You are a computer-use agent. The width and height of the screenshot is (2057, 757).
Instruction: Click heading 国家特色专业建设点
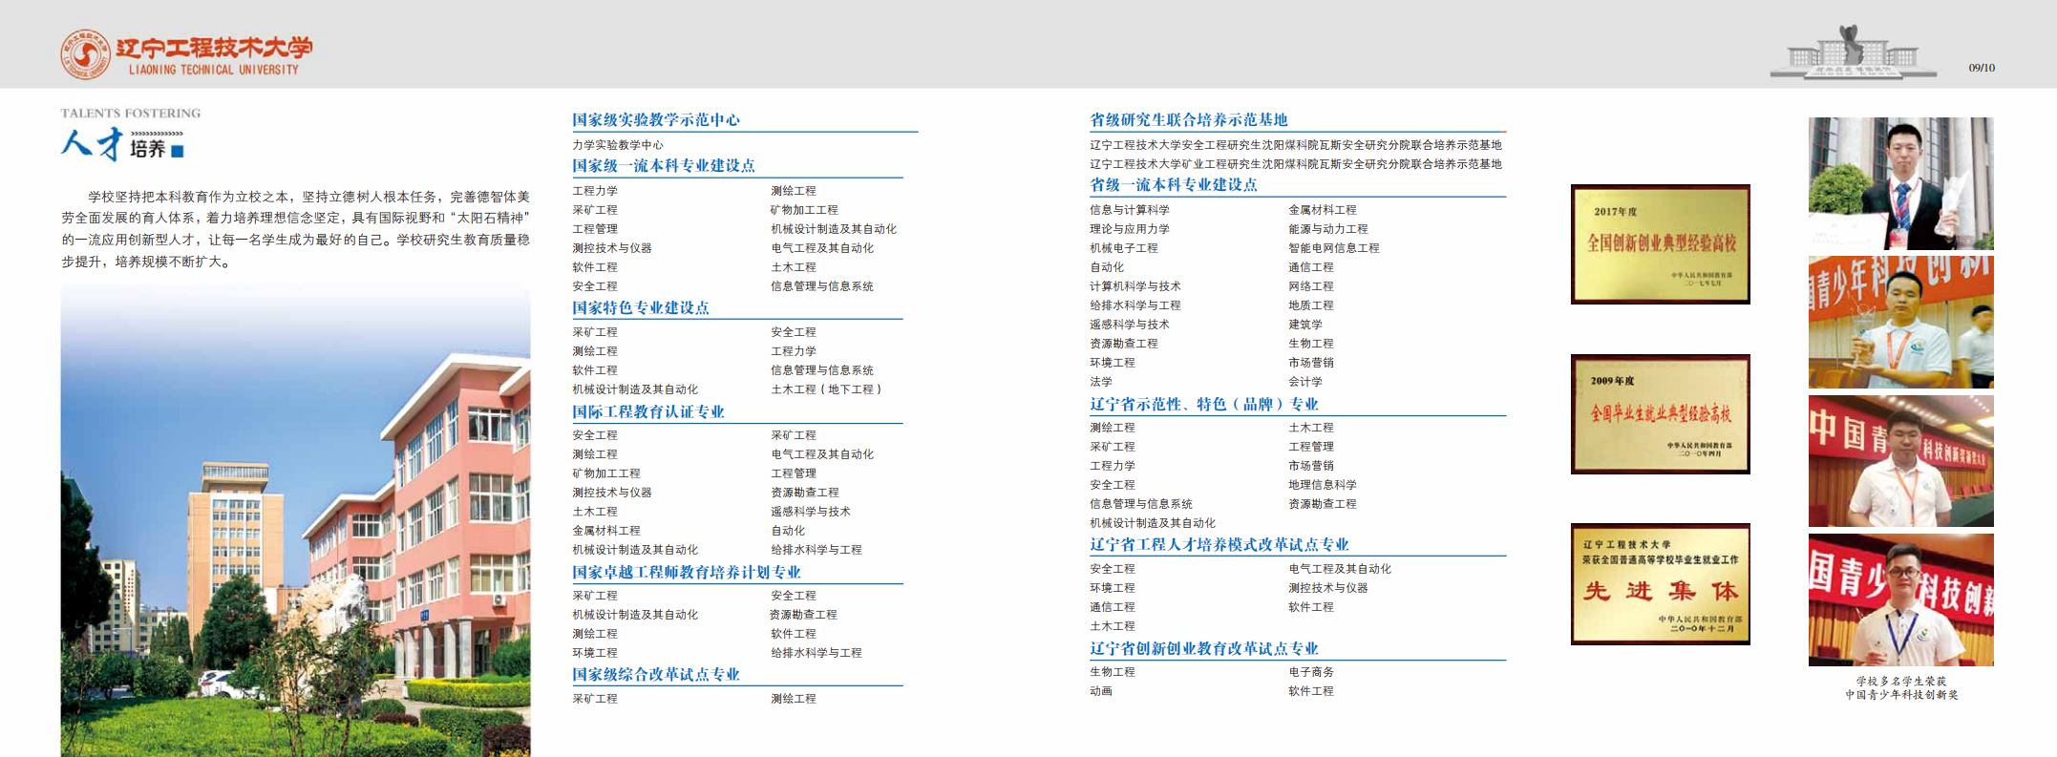pyautogui.click(x=641, y=307)
